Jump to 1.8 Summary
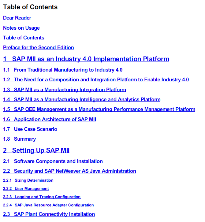This screenshot has height=222, width=205. tap(19, 139)
